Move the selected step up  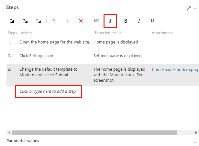tap(54, 21)
